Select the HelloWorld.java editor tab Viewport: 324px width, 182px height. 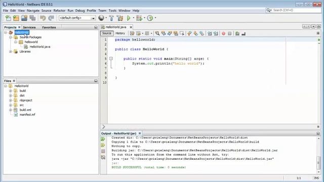click(x=116, y=27)
